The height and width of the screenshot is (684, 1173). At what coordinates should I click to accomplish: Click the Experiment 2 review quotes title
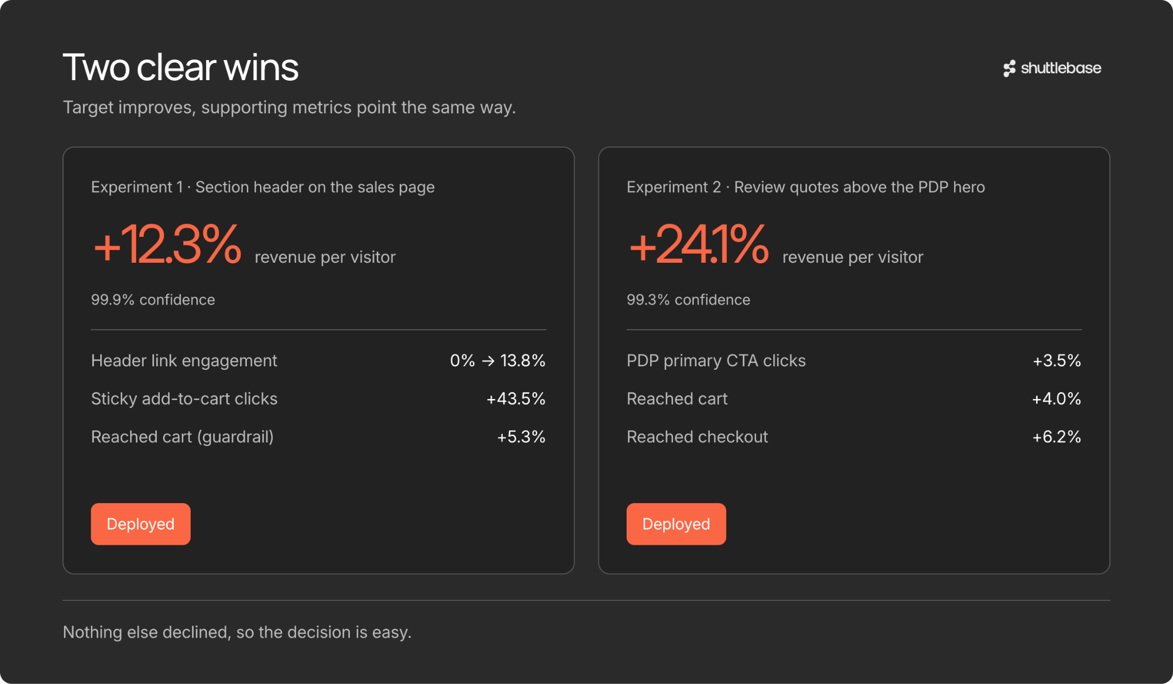tap(806, 187)
